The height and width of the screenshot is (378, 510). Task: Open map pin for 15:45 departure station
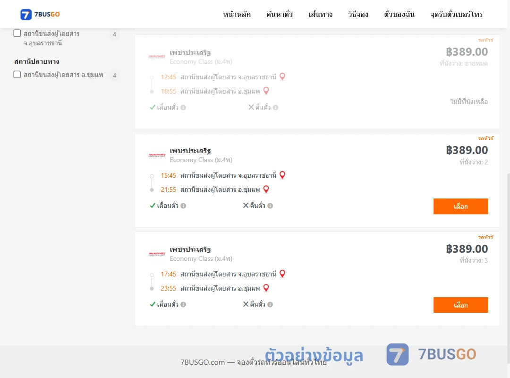point(282,175)
